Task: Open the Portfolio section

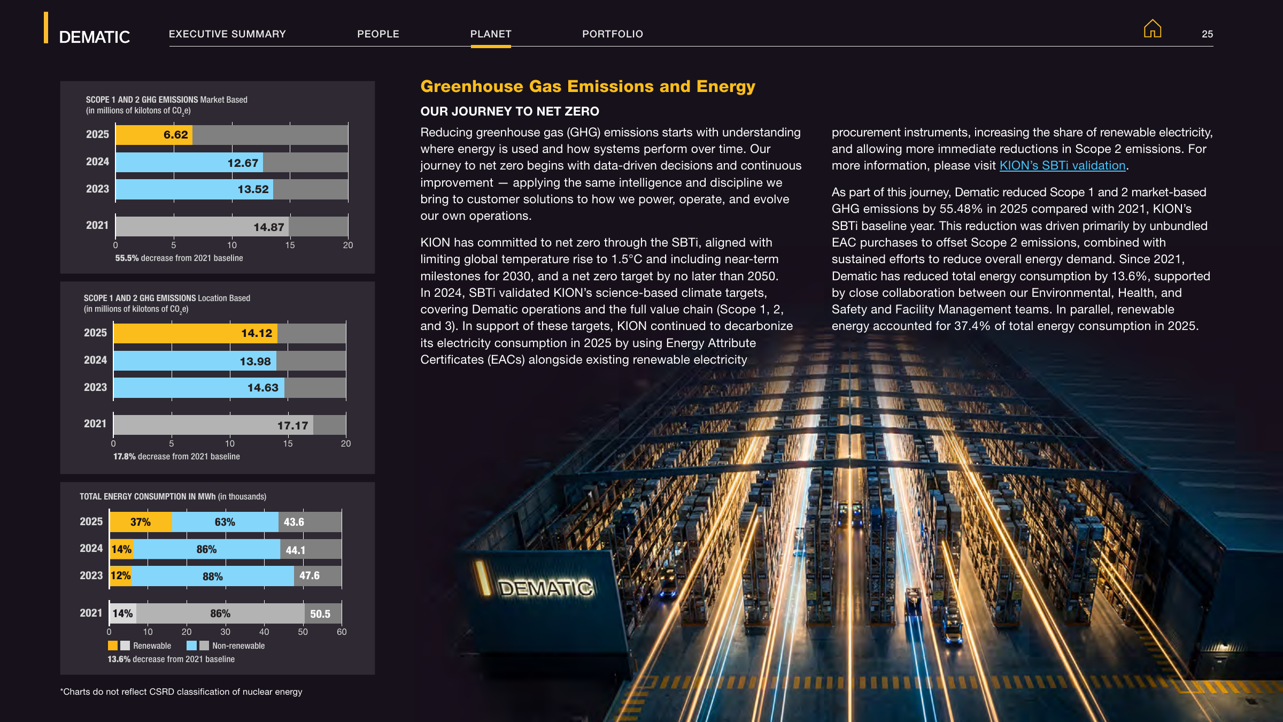Action: coord(613,34)
